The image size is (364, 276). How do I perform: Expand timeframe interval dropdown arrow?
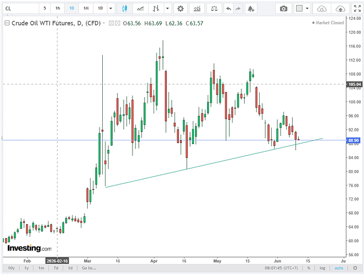tap(110, 9)
